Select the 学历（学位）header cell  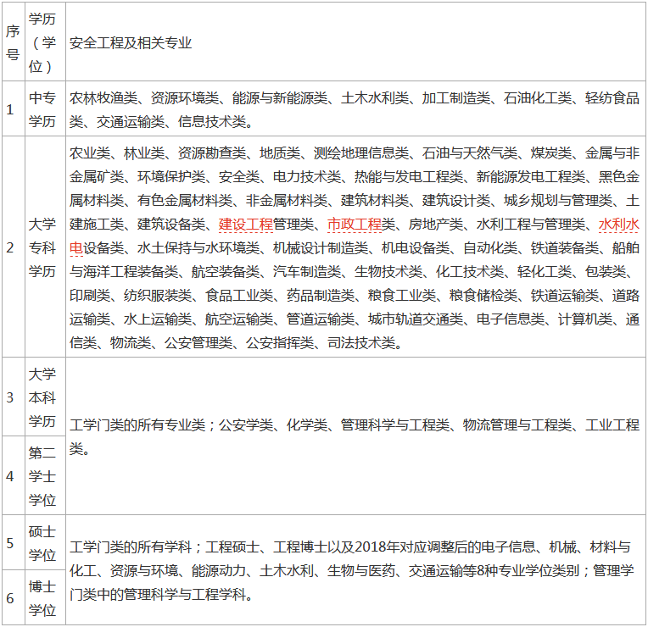42,42
